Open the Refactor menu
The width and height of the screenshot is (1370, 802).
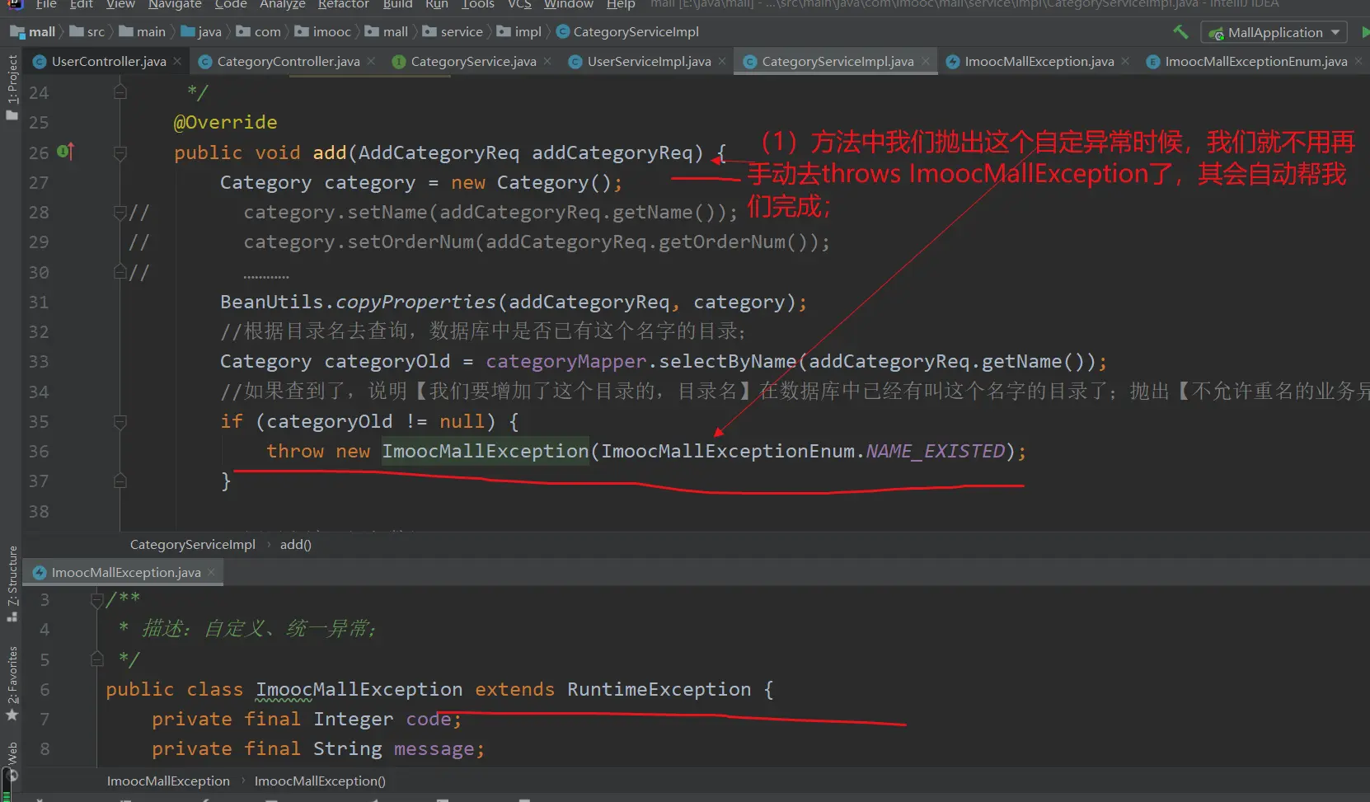coord(343,5)
